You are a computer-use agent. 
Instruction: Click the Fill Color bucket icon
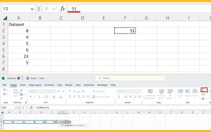[54, 97]
